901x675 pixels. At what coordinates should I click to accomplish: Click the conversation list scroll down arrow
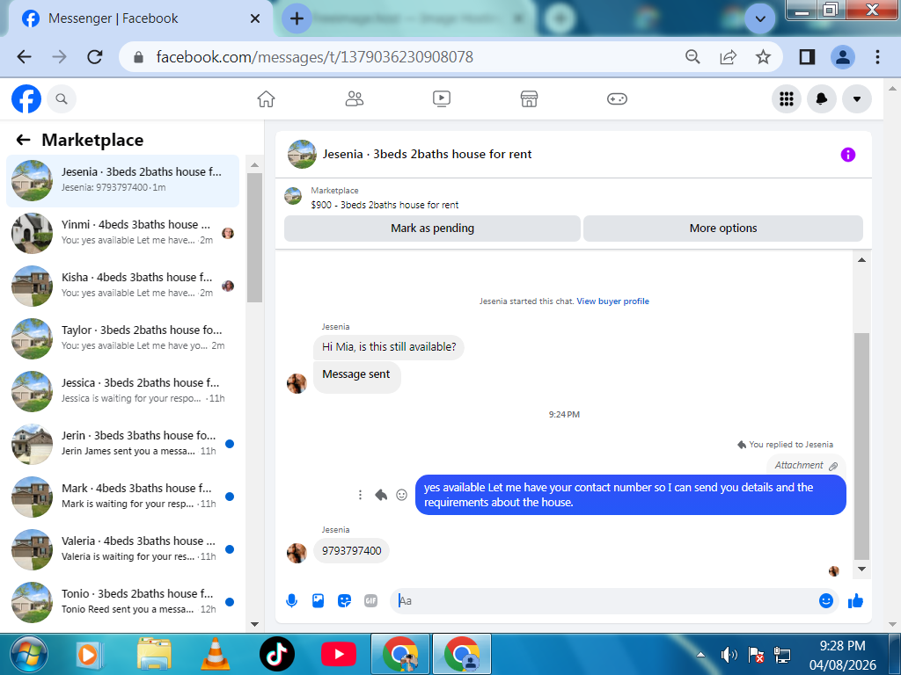[x=254, y=624]
